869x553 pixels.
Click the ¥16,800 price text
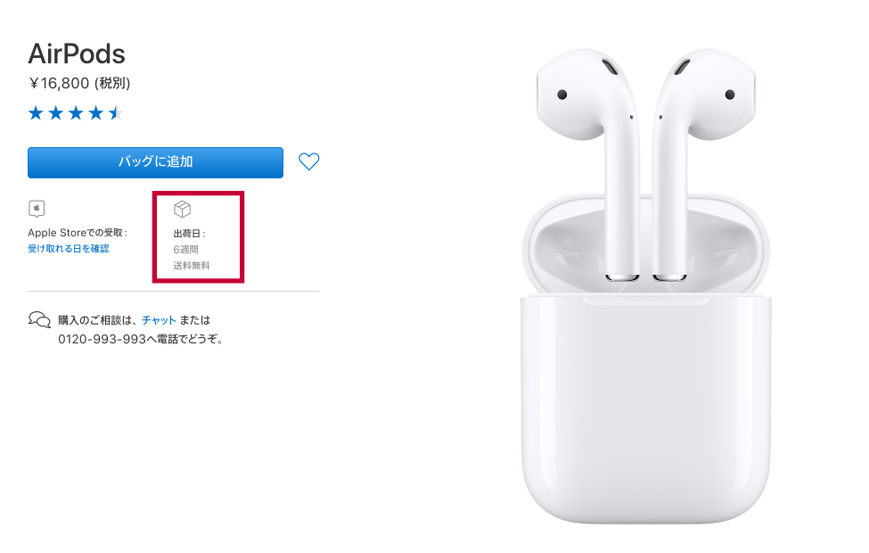click(x=59, y=83)
